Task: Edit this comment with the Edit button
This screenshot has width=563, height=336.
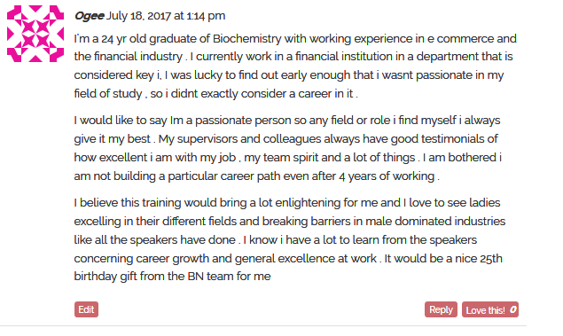Action: click(x=86, y=309)
